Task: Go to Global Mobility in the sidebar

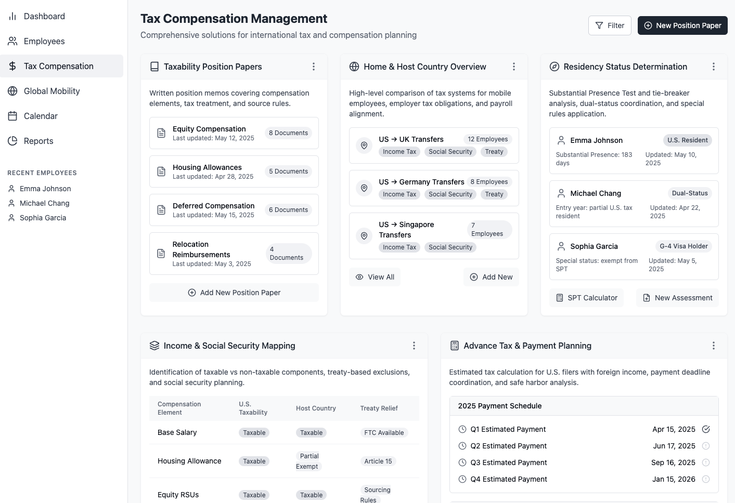Action: [52, 91]
